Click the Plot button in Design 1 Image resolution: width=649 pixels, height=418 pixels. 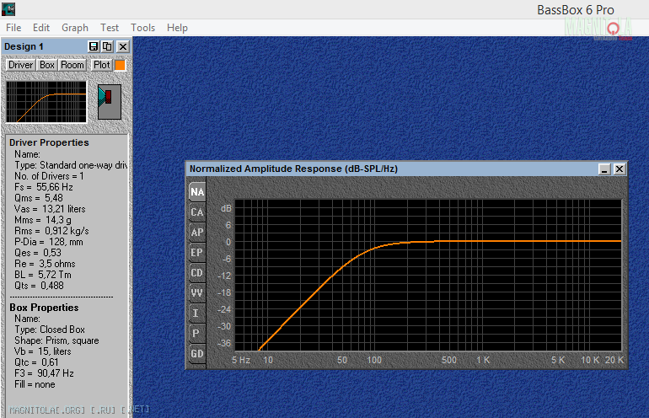pos(101,65)
